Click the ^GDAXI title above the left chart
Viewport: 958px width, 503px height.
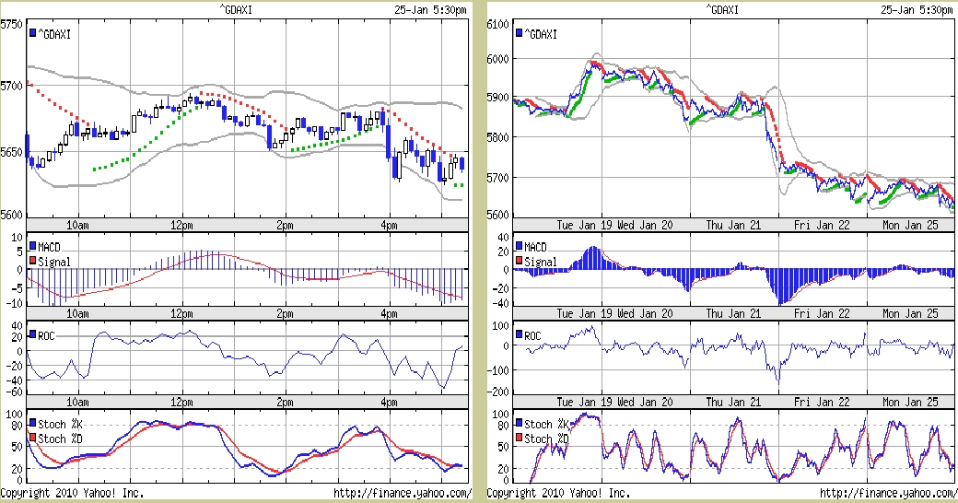pos(235,9)
